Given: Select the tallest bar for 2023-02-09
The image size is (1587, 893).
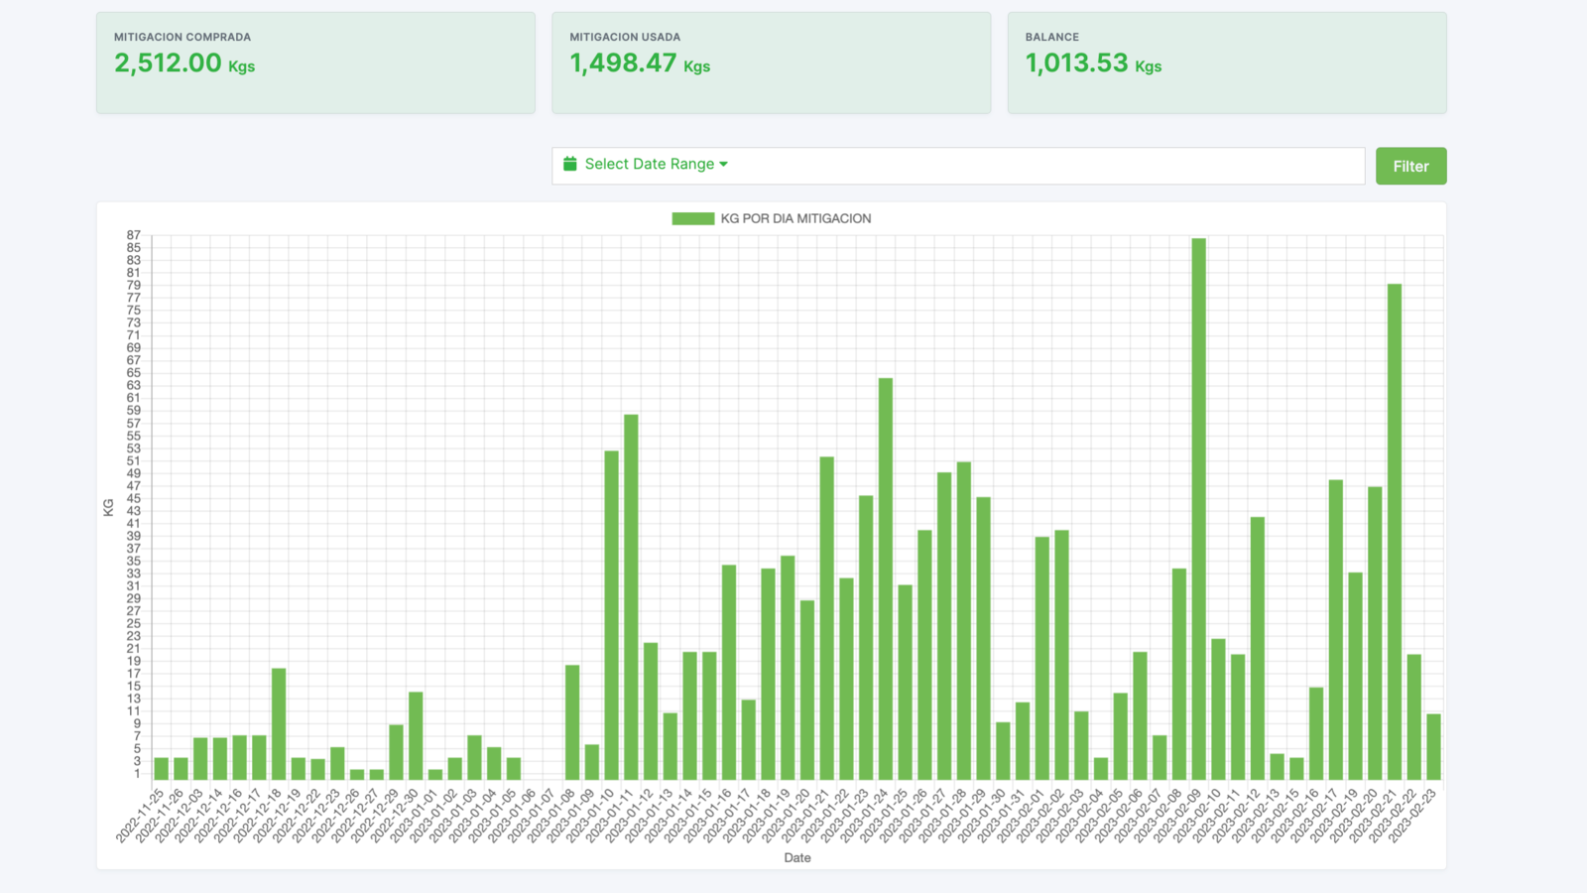Looking at the screenshot, I should pos(1198,509).
